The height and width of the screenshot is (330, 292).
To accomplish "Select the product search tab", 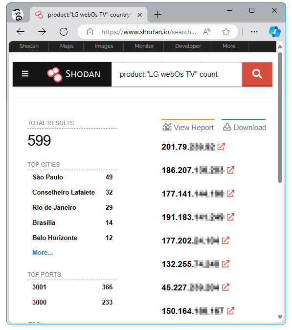I will 89,15.
